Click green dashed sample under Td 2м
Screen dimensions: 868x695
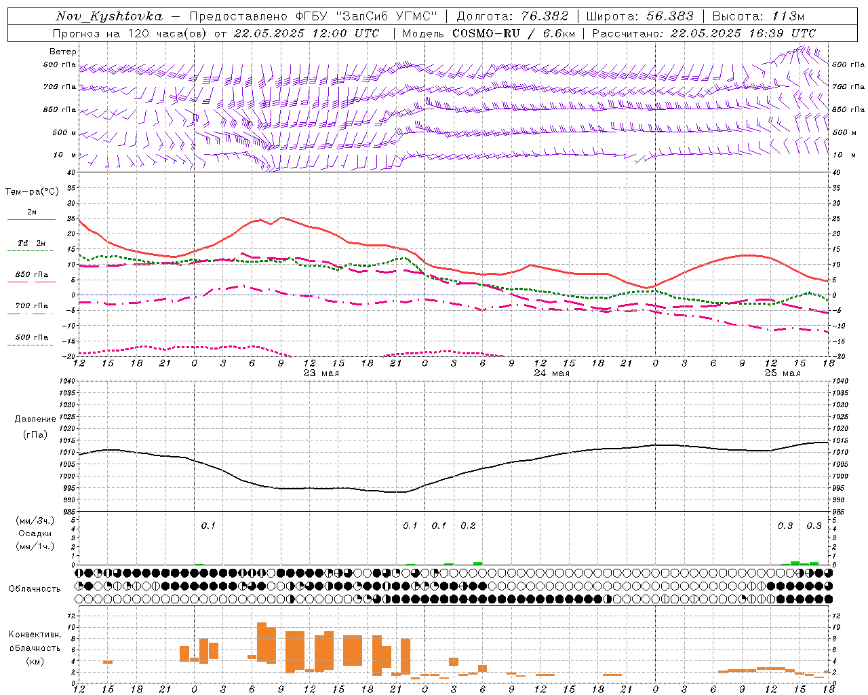point(31,251)
